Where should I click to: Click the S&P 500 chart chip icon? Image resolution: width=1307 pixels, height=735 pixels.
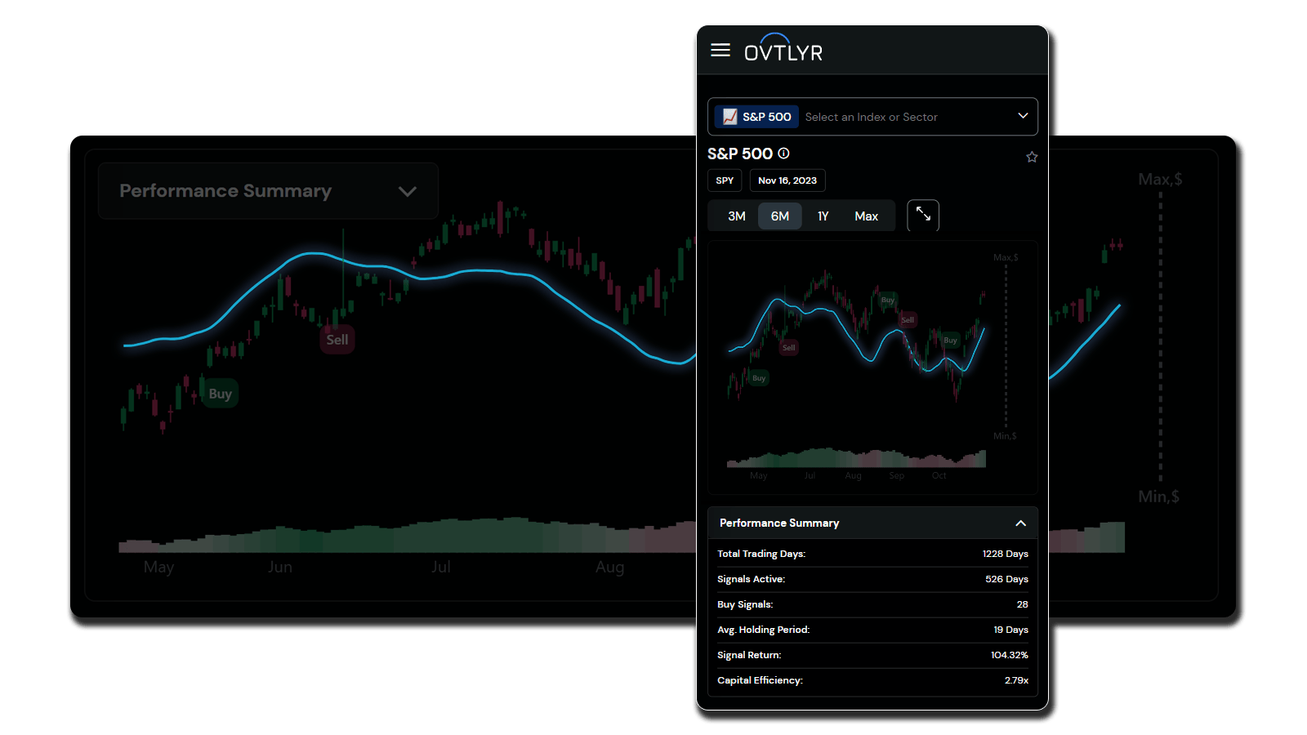(x=730, y=117)
